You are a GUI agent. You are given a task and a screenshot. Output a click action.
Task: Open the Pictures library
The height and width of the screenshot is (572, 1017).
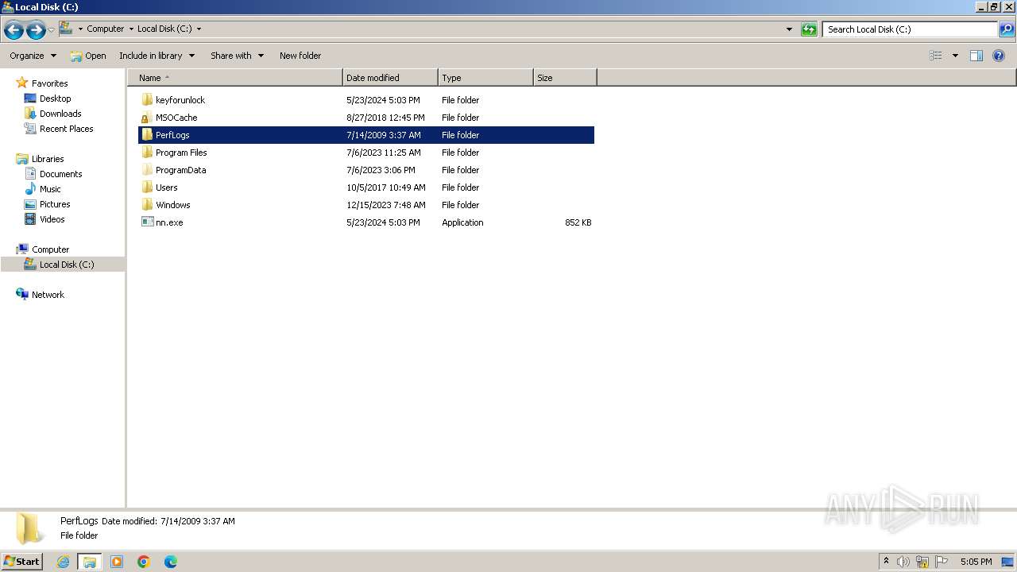[55, 204]
